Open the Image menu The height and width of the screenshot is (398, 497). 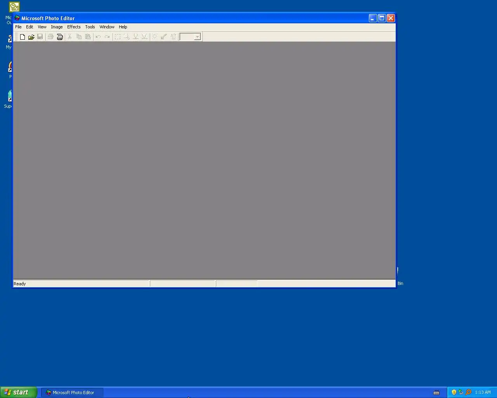pyautogui.click(x=57, y=27)
